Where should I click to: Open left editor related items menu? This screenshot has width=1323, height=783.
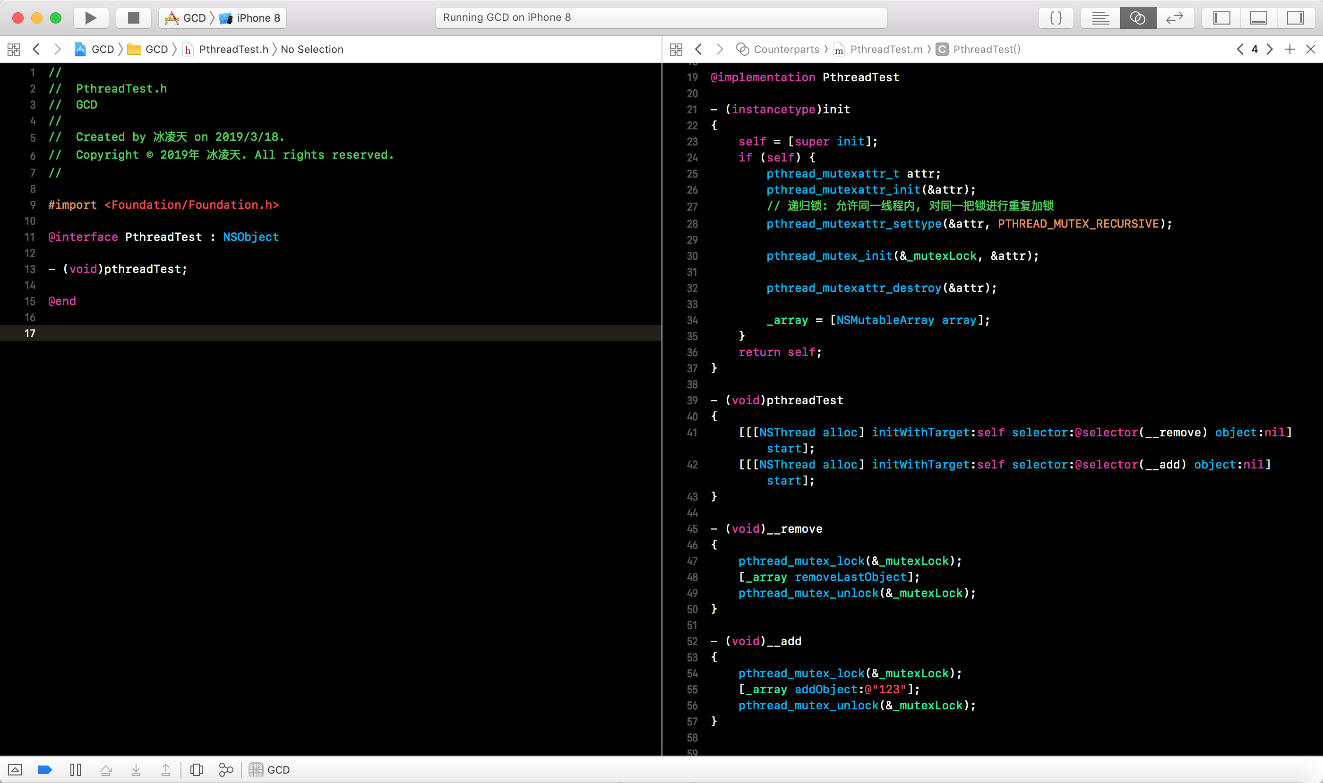(x=14, y=50)
